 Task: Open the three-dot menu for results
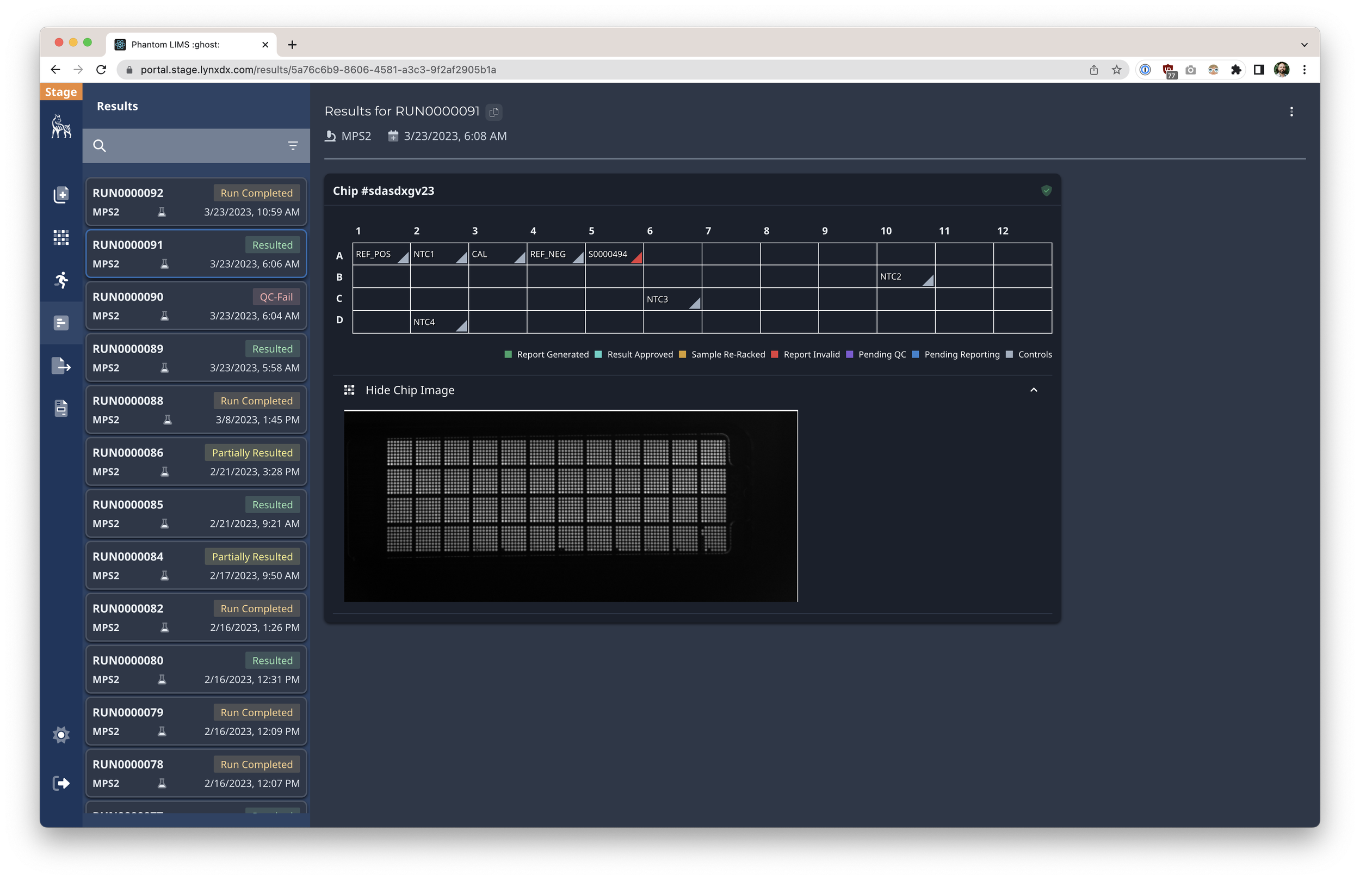click(x=1291, y=112)
